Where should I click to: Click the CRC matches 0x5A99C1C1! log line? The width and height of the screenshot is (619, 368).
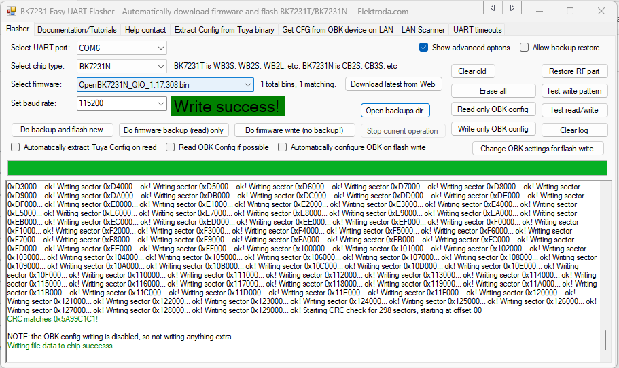click(52, 319)
